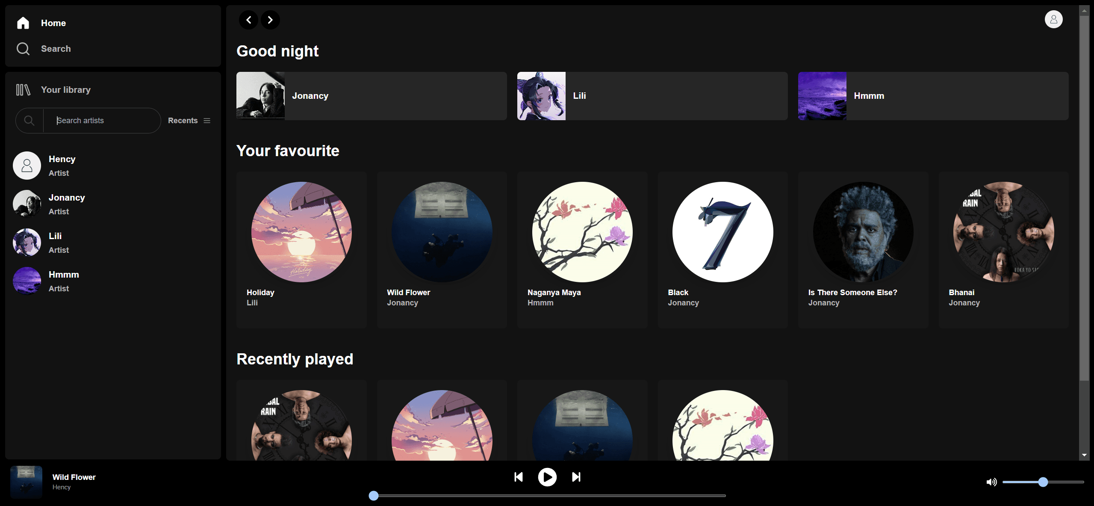
Task: Open the Recents sort dropdown
Action: [x=183, y=121]
